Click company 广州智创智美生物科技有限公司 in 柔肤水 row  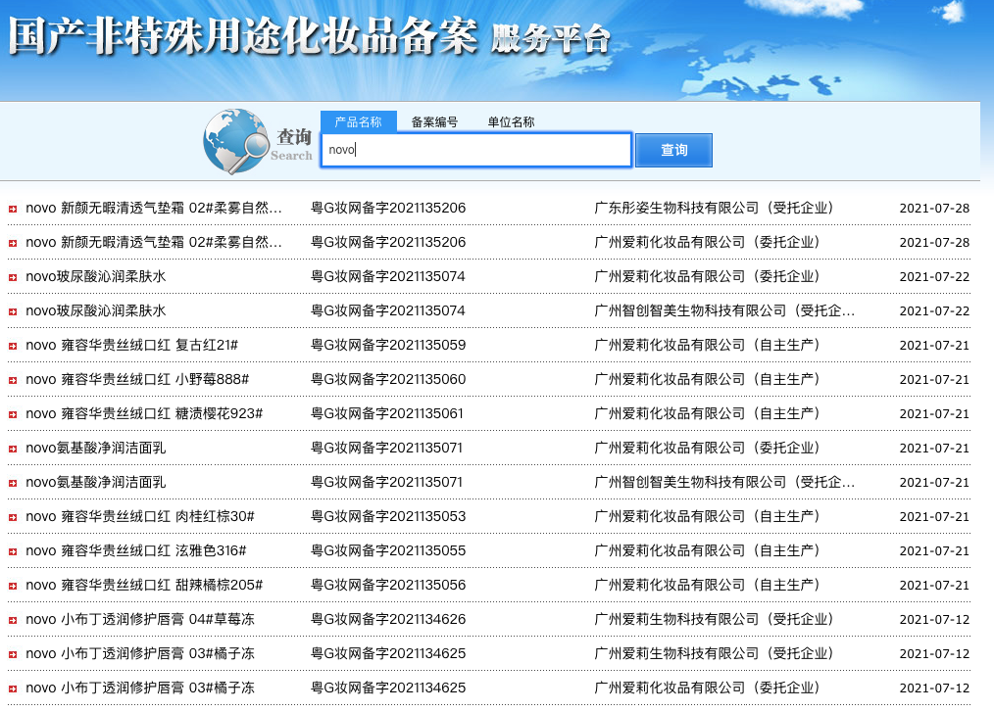[724, 310]
